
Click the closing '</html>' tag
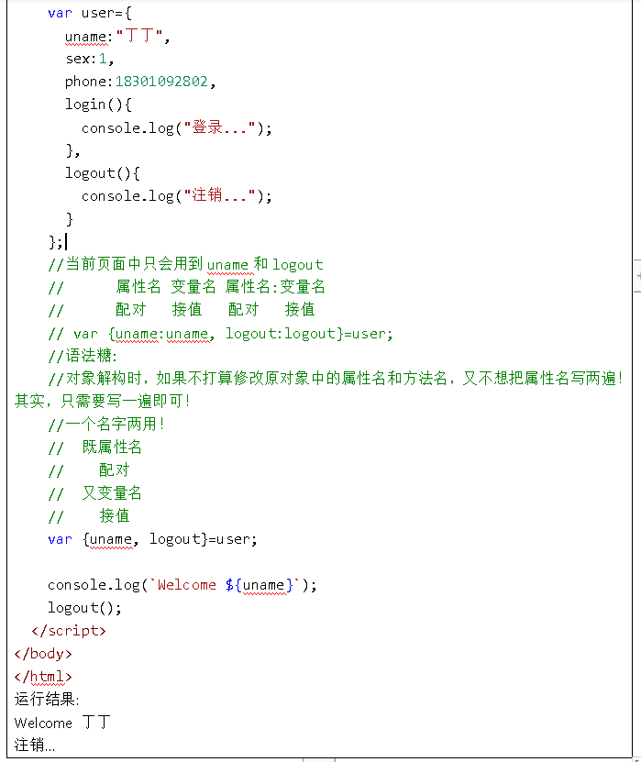(43, 677)
